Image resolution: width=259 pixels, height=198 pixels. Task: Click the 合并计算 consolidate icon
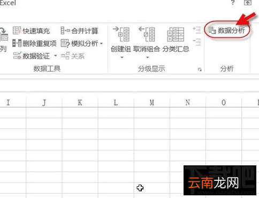(x=65, y=31)
